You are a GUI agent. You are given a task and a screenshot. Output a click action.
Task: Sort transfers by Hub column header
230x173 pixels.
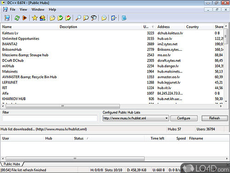point(58,138)
